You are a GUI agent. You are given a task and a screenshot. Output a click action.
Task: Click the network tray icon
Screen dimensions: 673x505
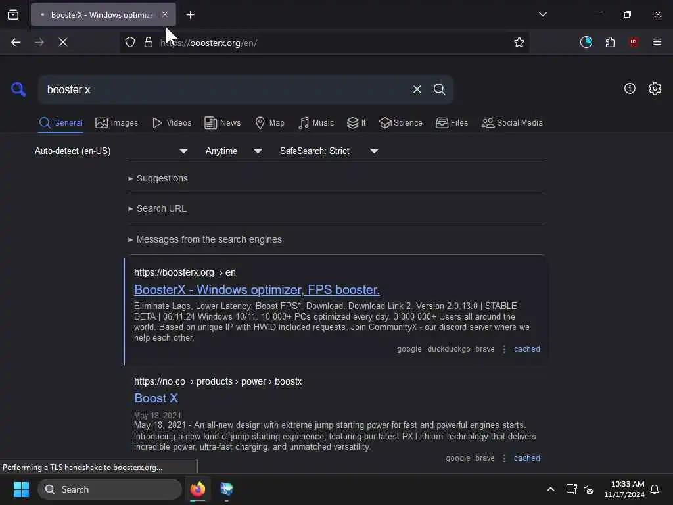click(x=571, y=489)
